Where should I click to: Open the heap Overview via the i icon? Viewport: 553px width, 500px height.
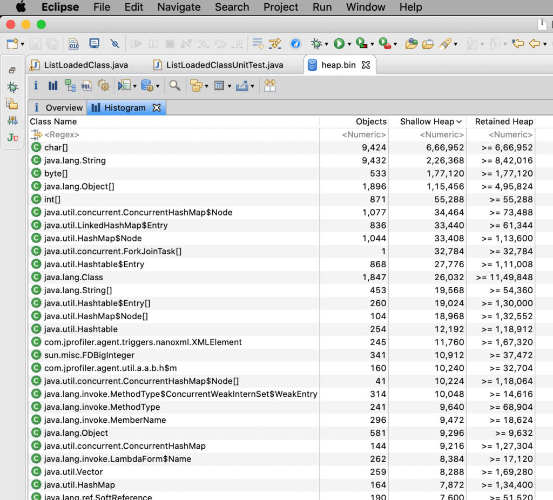(x=36, y=85)
